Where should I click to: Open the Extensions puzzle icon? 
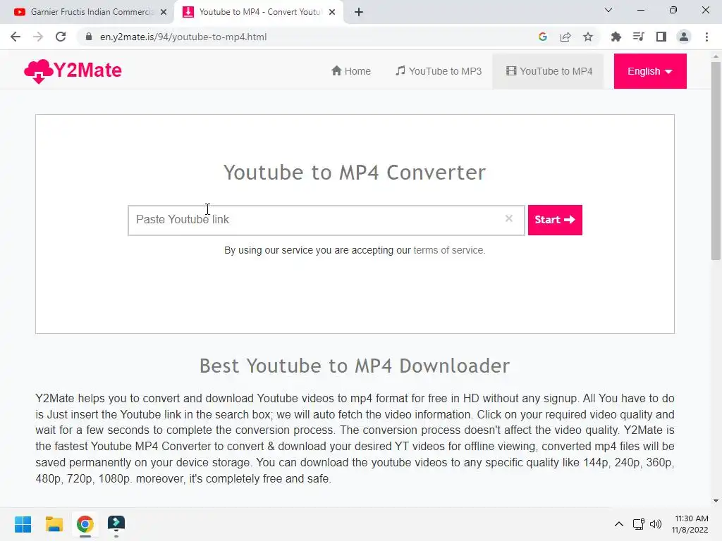(616, 37)
